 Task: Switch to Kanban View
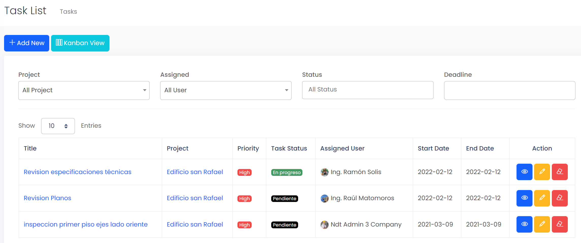(80, 43)
